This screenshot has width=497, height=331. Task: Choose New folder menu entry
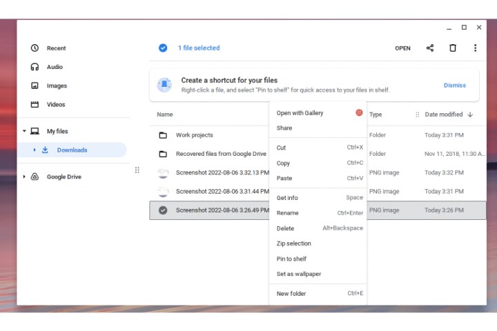click(x=318, y=294)
